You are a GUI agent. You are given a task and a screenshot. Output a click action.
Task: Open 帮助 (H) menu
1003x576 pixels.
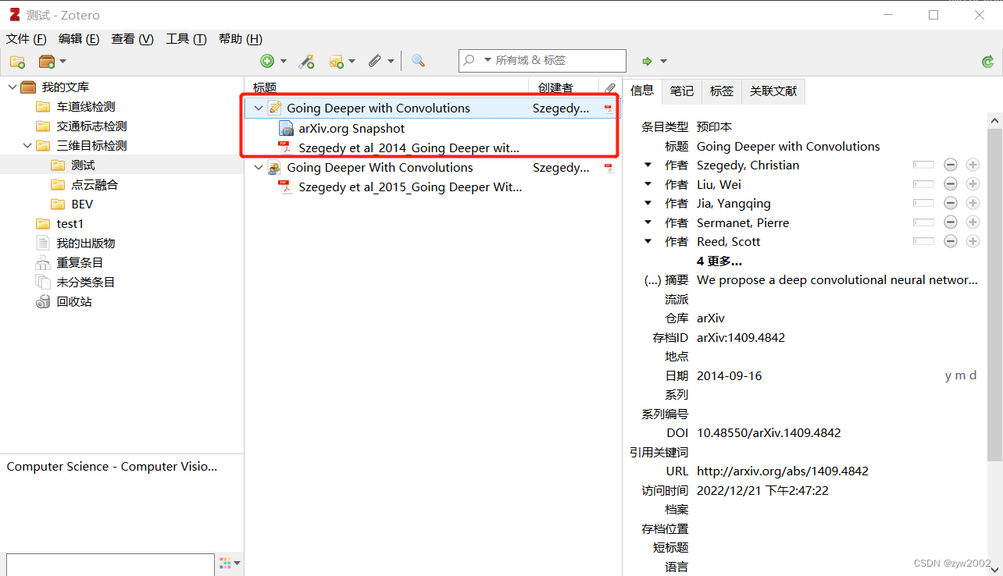(241, 39)
